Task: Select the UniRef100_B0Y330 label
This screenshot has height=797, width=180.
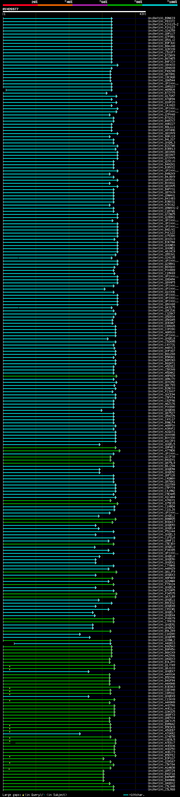Action: [161, 438]
